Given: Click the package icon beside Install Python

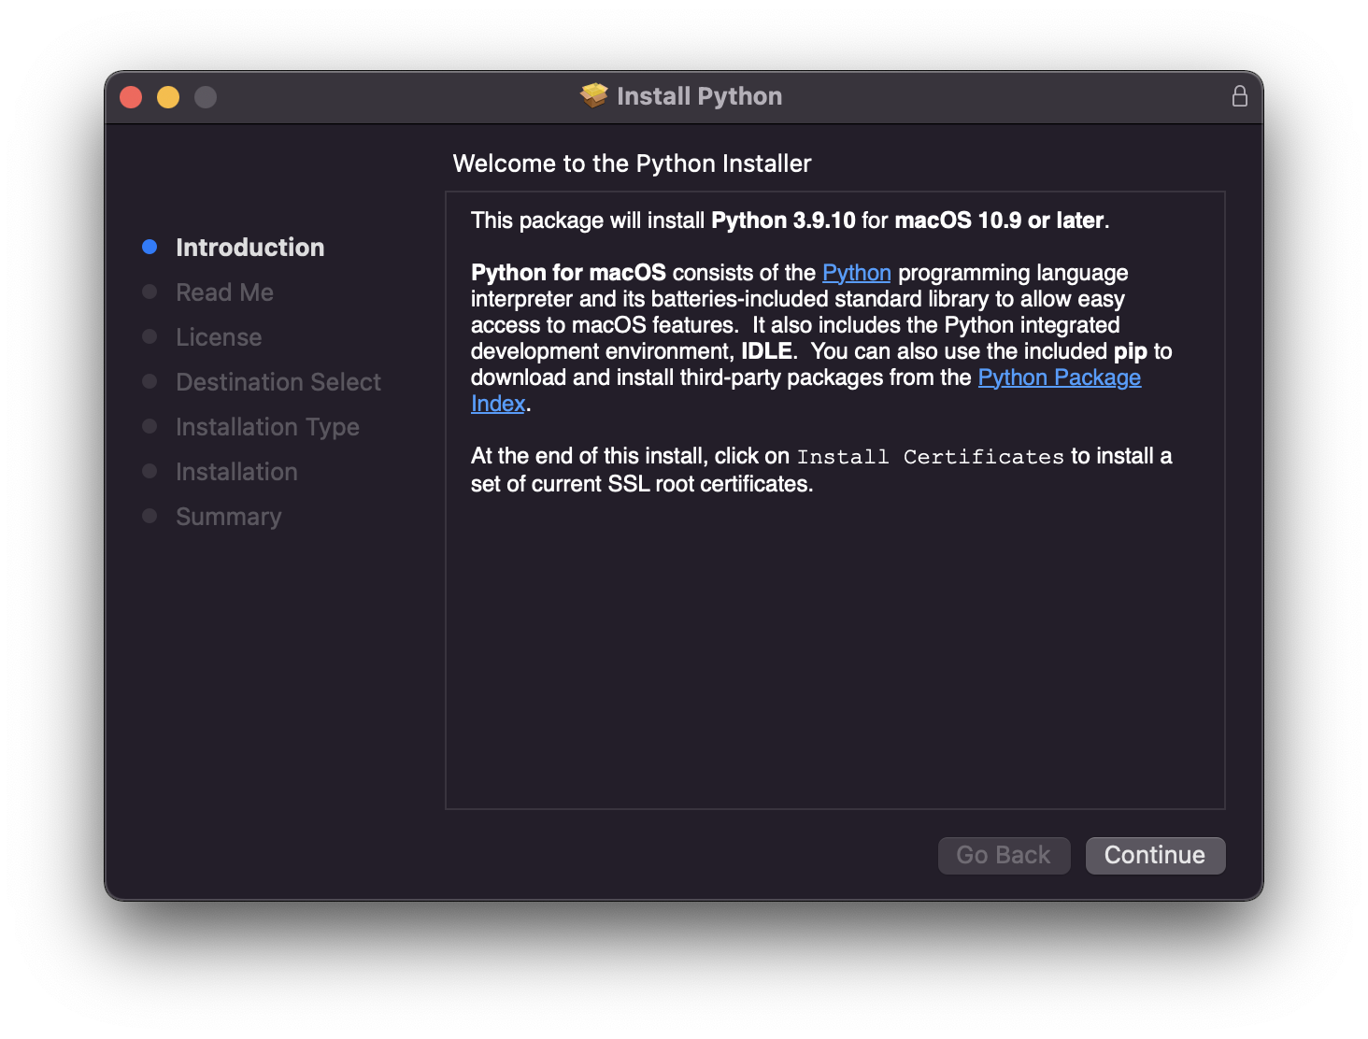Looking at the screenshot, I should click(x=593, y=95).
